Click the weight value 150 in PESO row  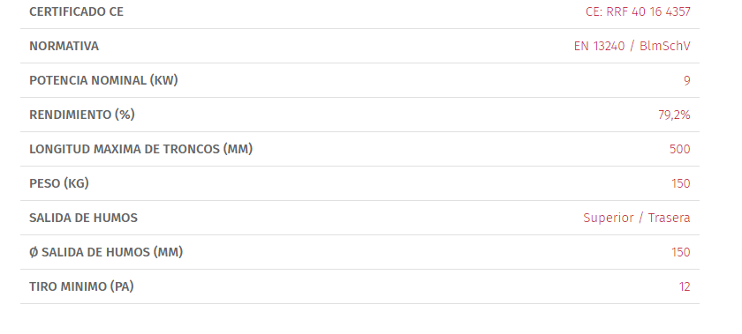pyautogui.click(x=681, y=184)
